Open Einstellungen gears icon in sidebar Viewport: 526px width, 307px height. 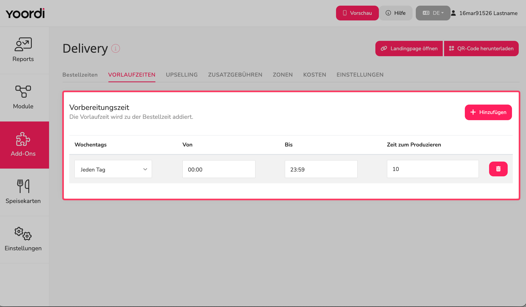point(23,233)
